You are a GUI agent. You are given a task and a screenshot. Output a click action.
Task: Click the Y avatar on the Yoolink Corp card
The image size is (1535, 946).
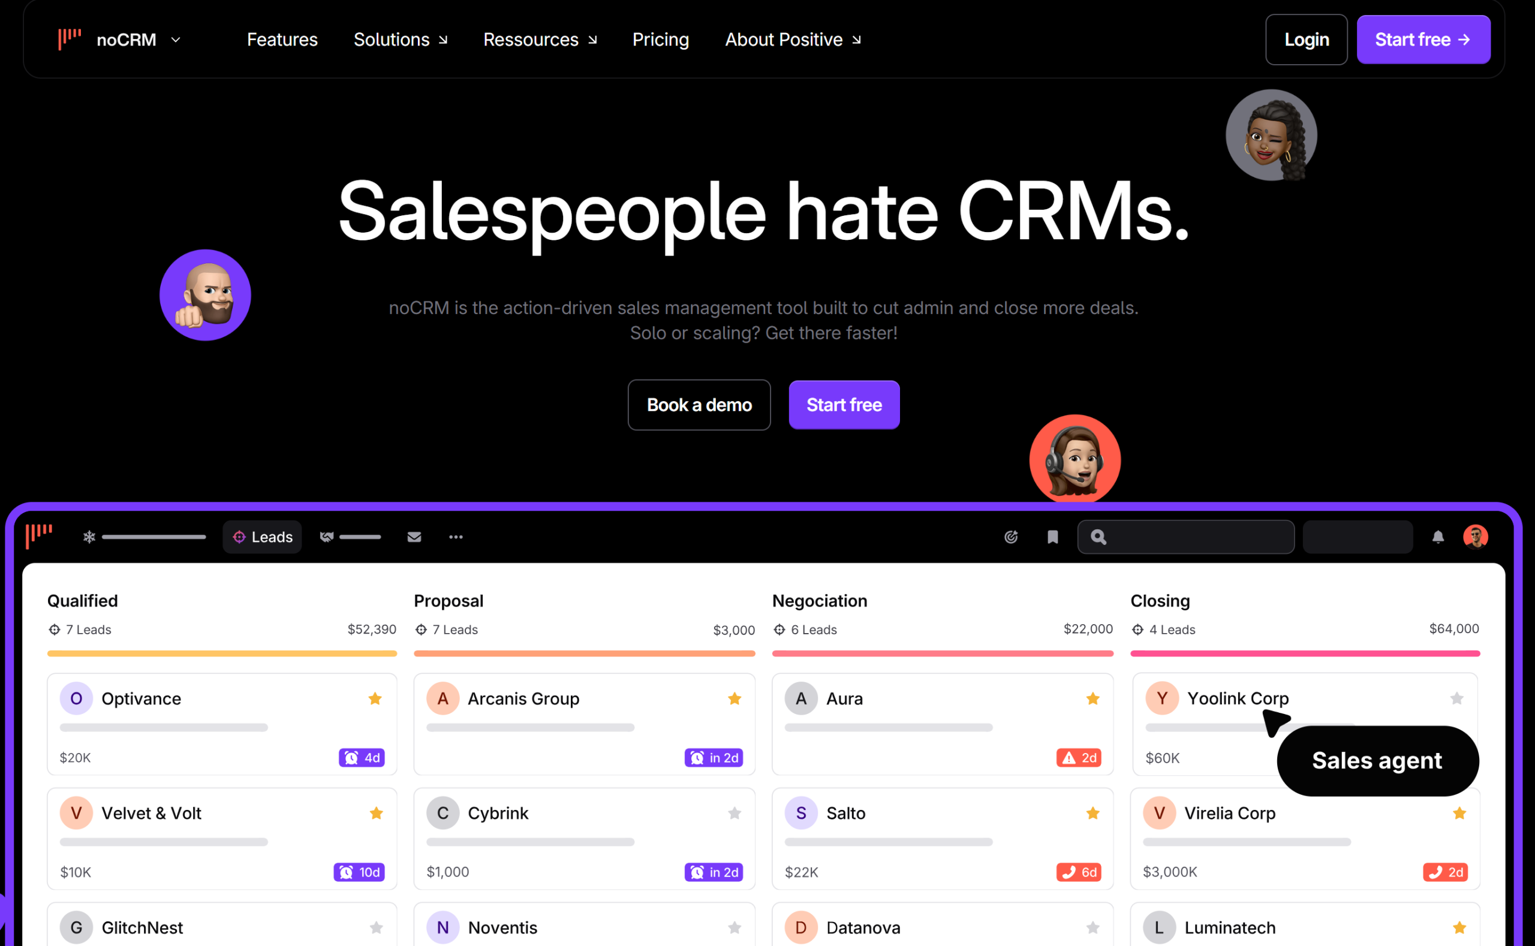click(x=1162, y=698)
